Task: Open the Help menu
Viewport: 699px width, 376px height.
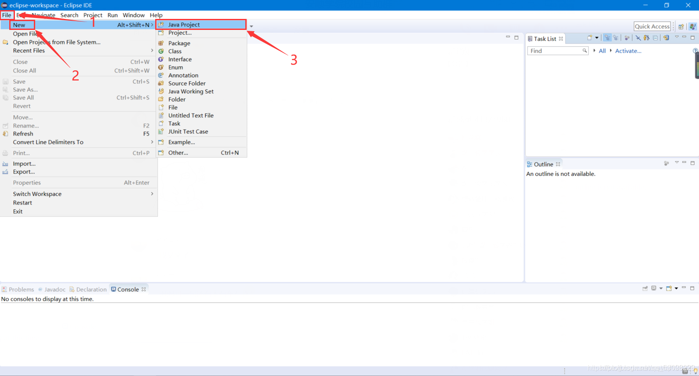Action: (156, 15)
